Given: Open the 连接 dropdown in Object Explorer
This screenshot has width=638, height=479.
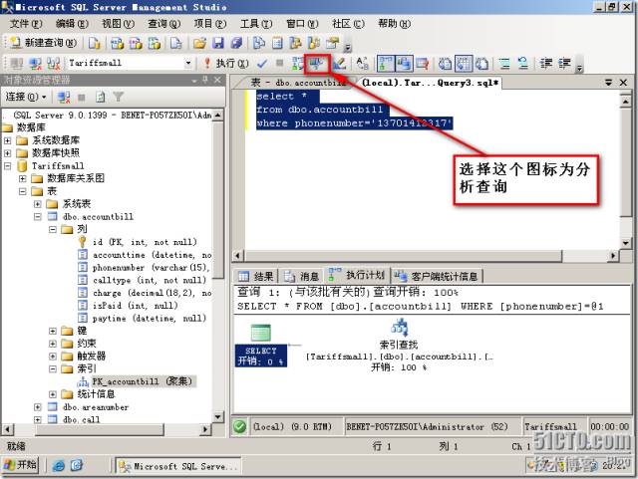Looking at the screenshot, I should click(26, 97).
